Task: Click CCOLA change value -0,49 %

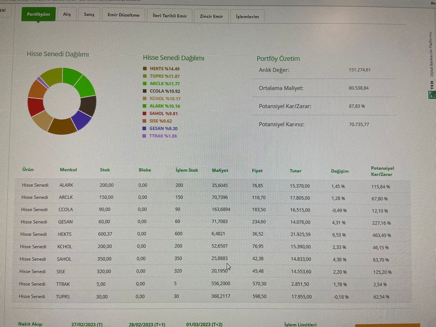Action: click(x=339, y=210)
